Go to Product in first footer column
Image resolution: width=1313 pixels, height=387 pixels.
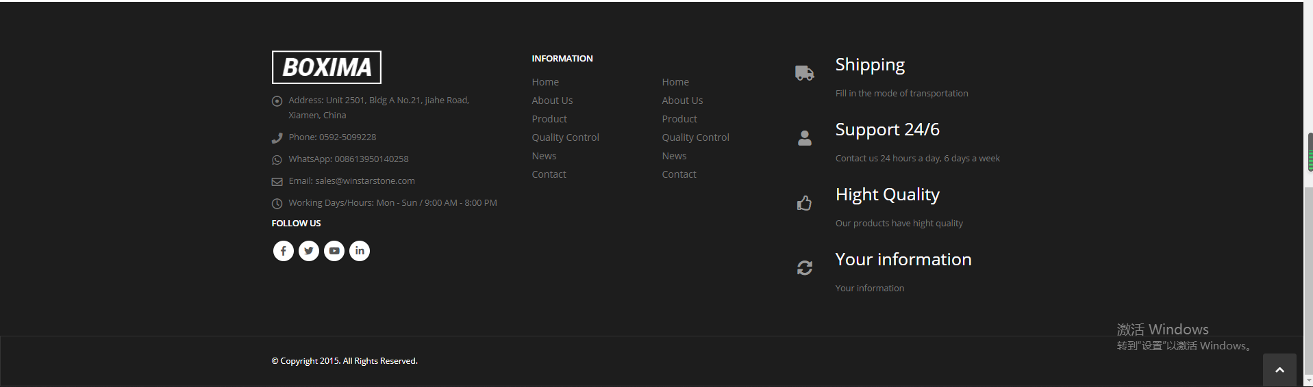tap(549, 119)
